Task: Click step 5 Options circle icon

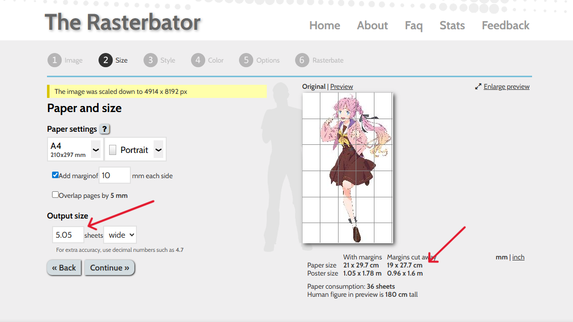Action: (x=246, y=60)
